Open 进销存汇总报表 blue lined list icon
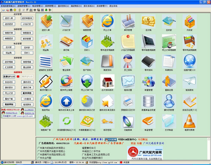Screen dimensions: 211x165 pos(46,61)
